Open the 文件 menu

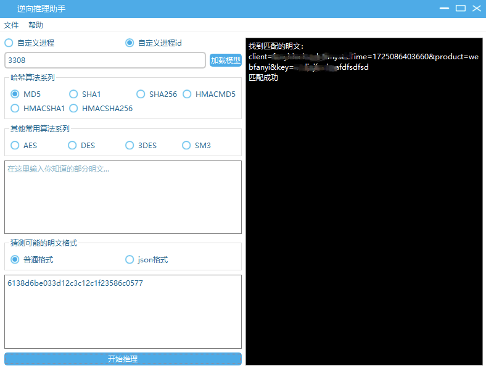[x=11, y=25]
